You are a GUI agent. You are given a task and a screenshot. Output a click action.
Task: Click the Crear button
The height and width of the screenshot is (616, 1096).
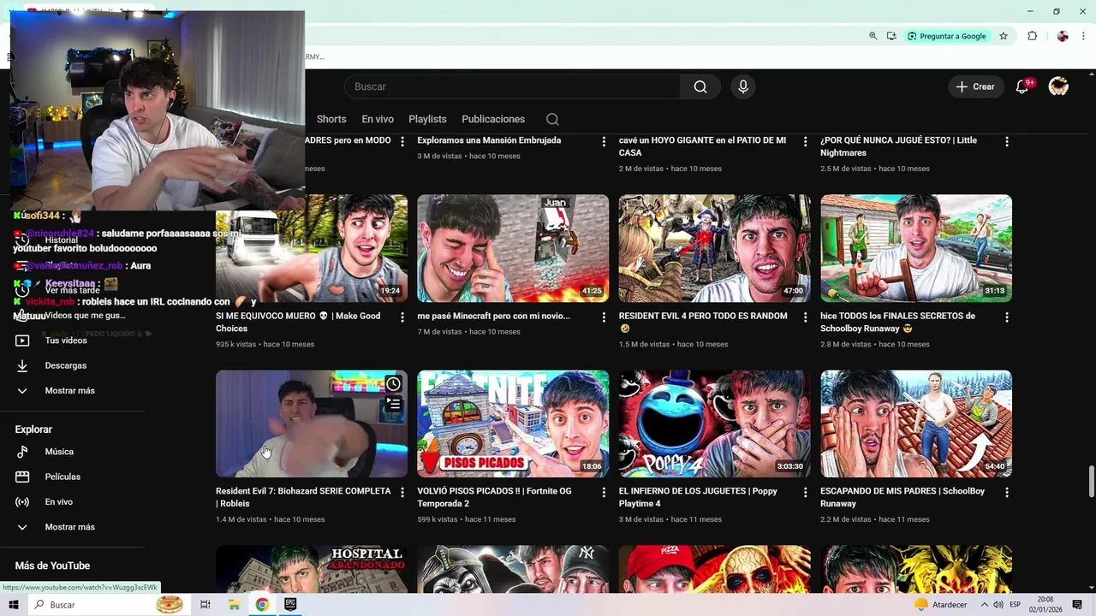(x=975, y=86)
